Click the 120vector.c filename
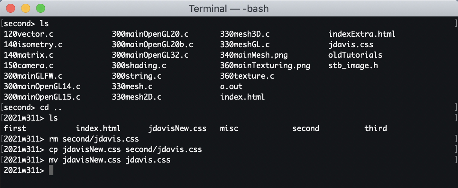The width and height of the screenshot is (458, 188). (29, 34)
